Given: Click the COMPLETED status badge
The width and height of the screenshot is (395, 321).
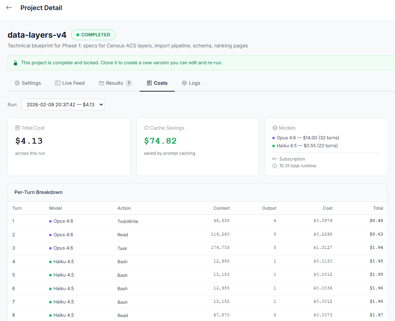Looking at the screenshot, I should tap(93, 34).
